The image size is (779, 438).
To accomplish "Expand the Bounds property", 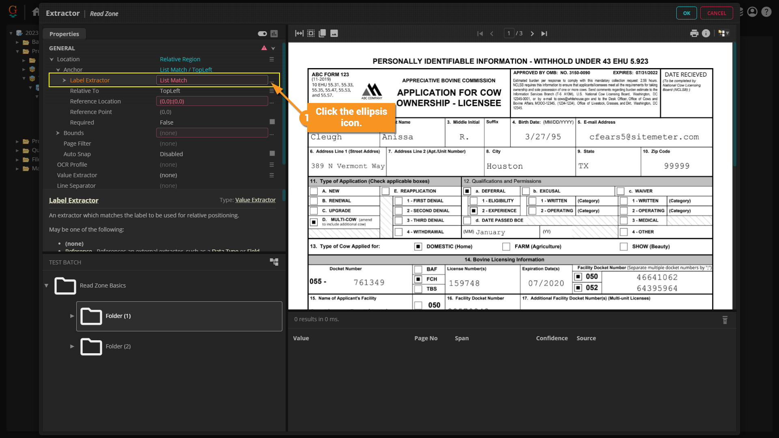I will pyautogui.click(x=58, y=133).
